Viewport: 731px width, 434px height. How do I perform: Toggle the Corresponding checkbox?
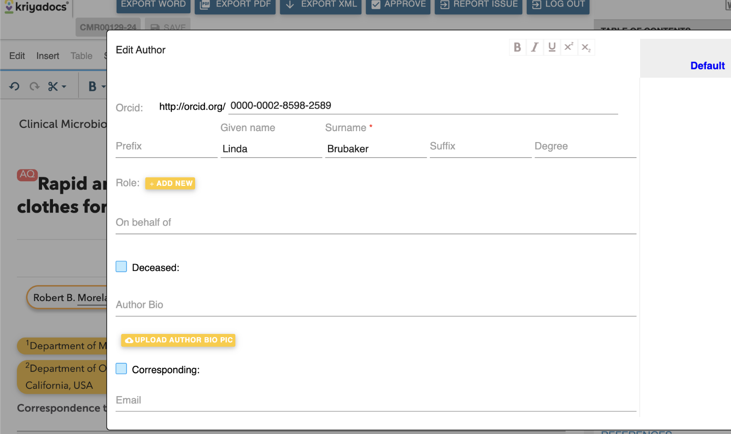point(121,369)
